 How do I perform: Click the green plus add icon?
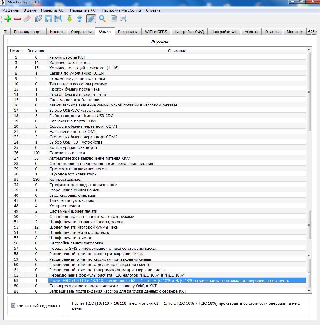point(8,19)
